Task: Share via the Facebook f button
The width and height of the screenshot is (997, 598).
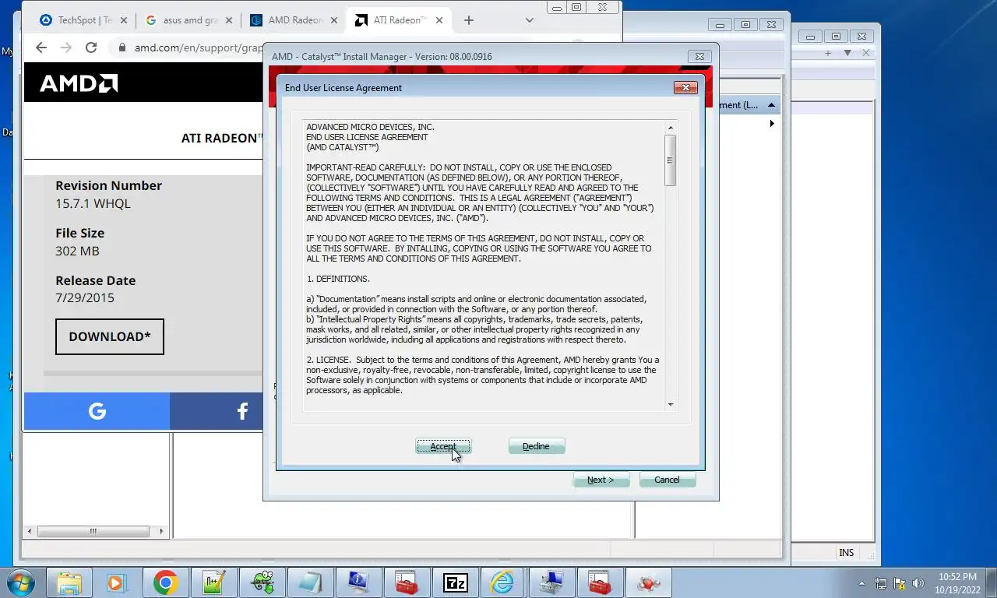Action: click(x=242, y=411)
